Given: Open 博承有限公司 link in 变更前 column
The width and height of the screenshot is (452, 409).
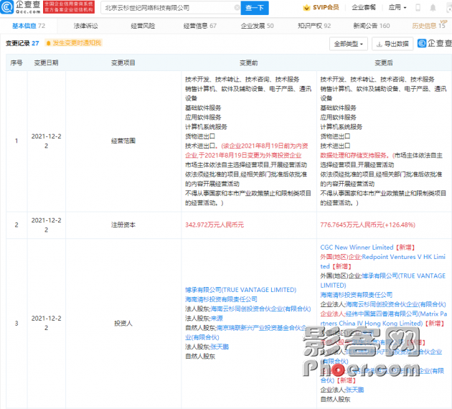Looking at the screenshot, I should (x=240, y=290).
